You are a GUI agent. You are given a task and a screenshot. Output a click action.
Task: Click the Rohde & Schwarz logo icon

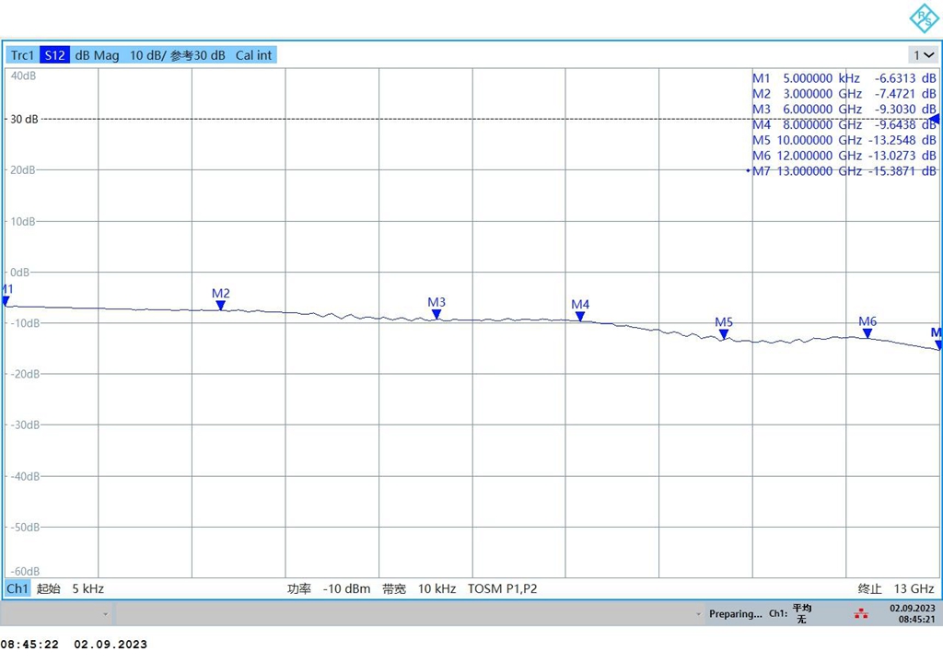click(x=924, y=18)
